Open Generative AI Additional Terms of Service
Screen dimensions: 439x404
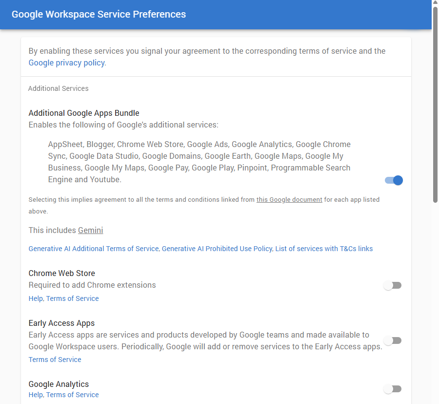pos(94,249)
